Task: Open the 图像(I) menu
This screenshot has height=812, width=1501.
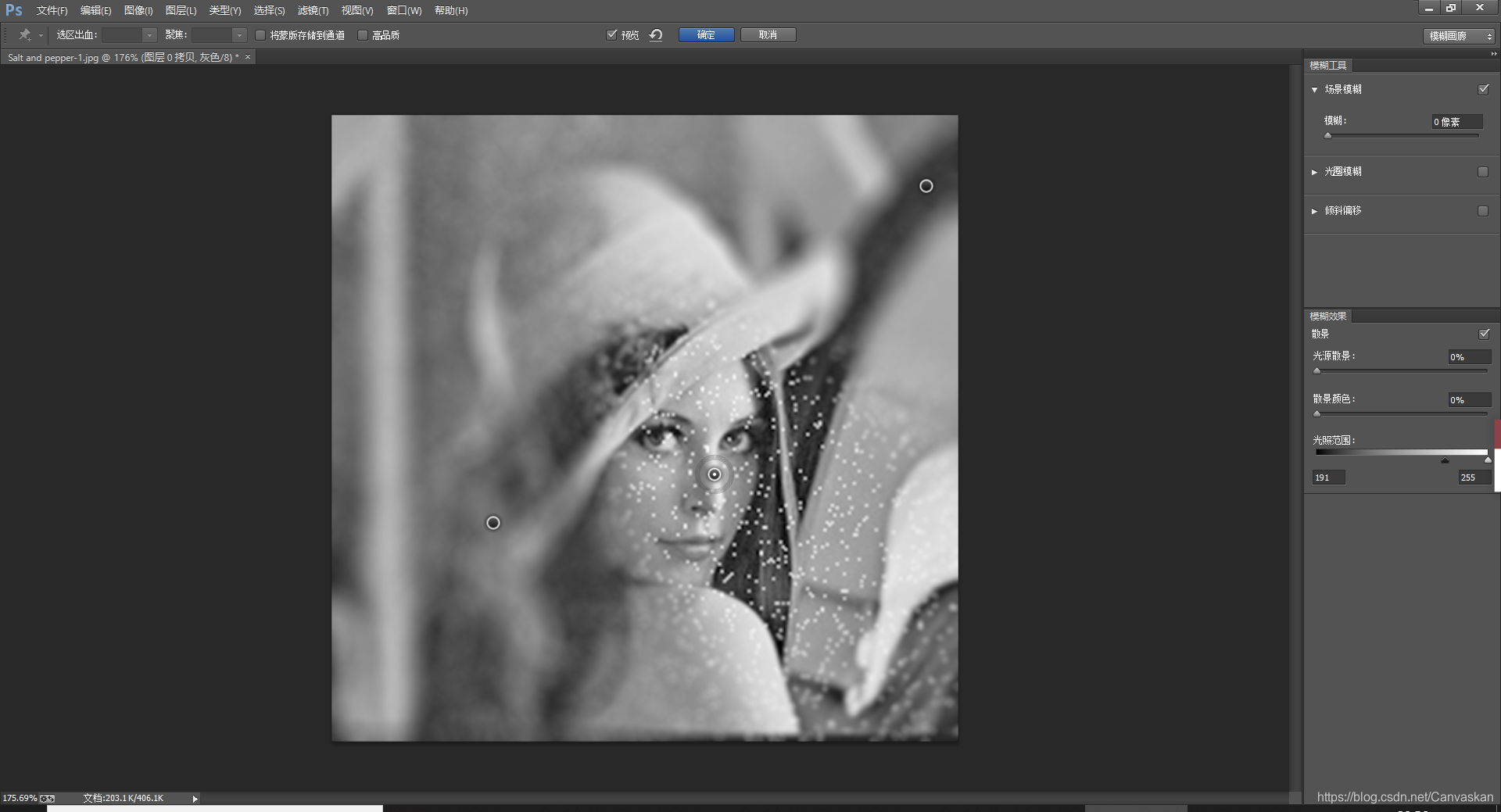Action: coord(138,11)
